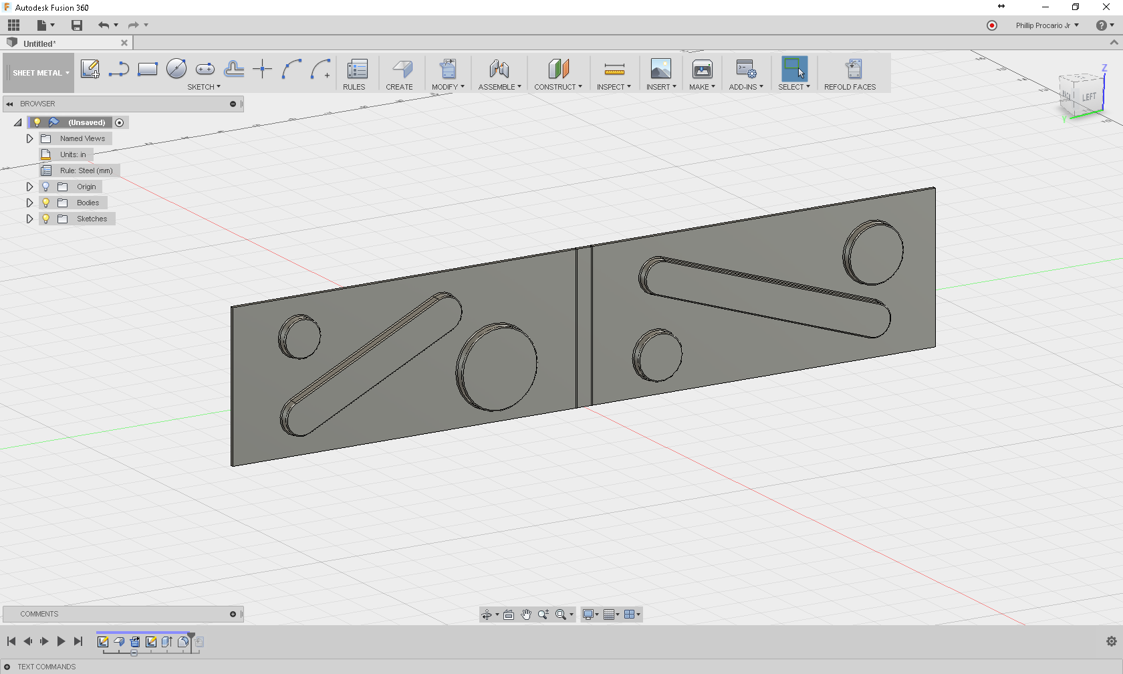Open the Sheet Metal Rules icon

(x=357, y=69)
